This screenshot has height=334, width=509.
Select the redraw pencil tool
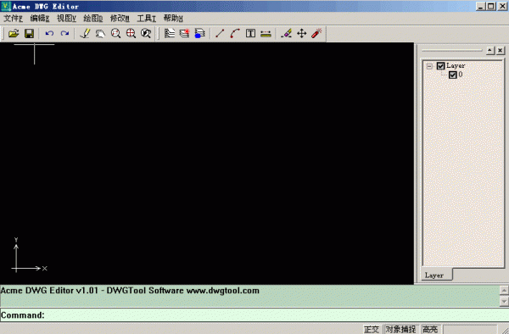click(x=85, y=33)
